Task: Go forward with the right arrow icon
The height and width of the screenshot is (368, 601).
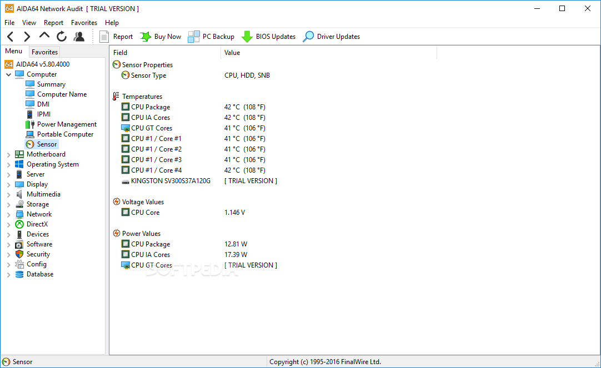Action: coord(27,37)
